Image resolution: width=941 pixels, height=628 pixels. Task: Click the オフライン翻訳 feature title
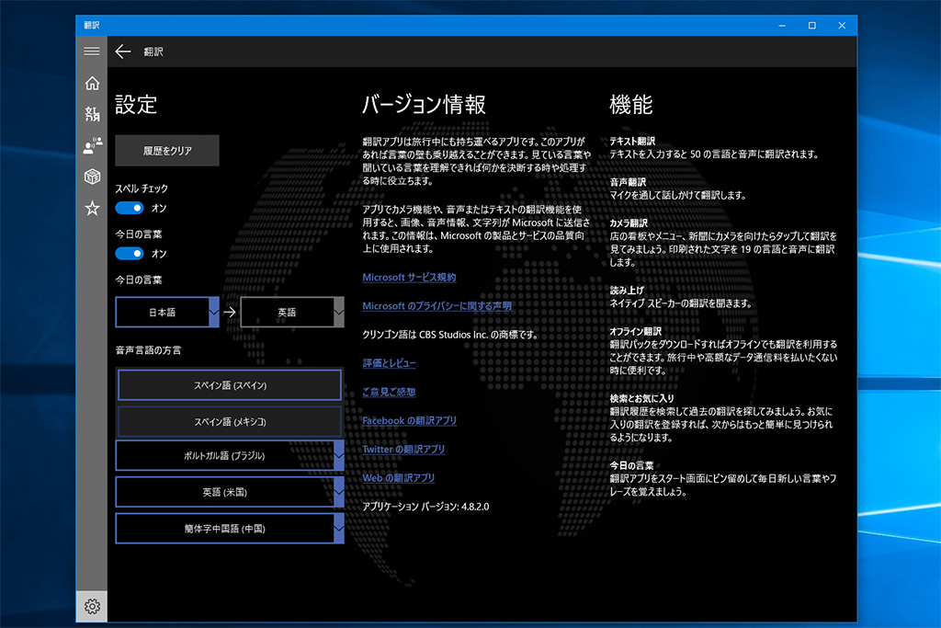pos(635,331)
